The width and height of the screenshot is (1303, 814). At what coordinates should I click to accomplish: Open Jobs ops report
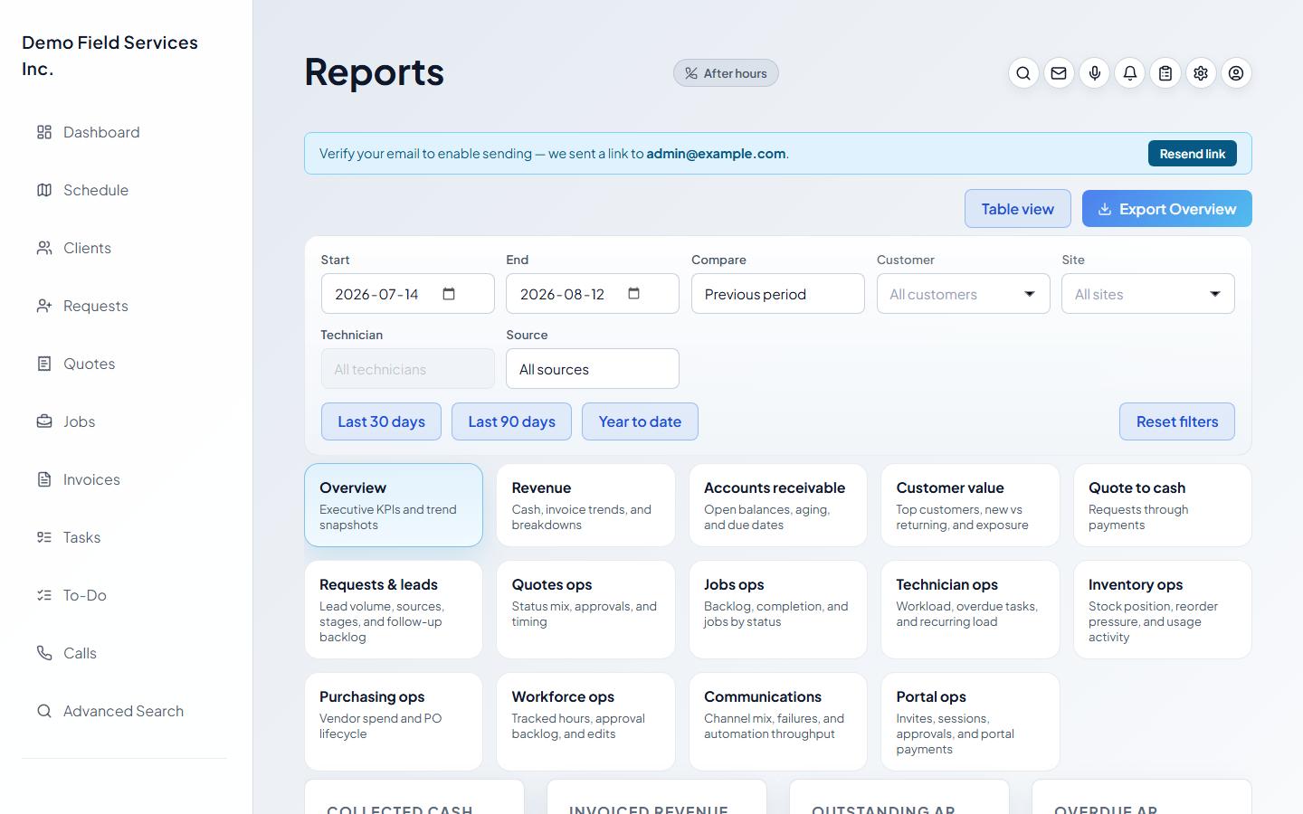click(x=778, y=610)
